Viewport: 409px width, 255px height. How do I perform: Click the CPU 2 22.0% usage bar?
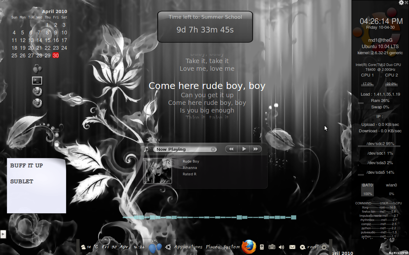coord(391,84)
